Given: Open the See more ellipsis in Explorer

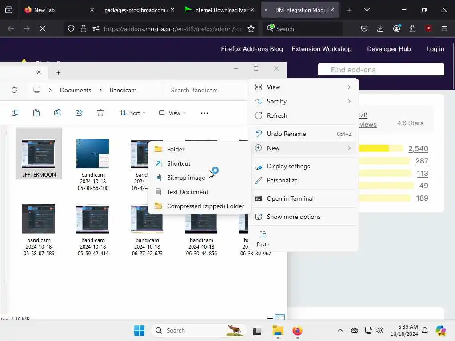Looking at the screenshot, I should (204, 113).
